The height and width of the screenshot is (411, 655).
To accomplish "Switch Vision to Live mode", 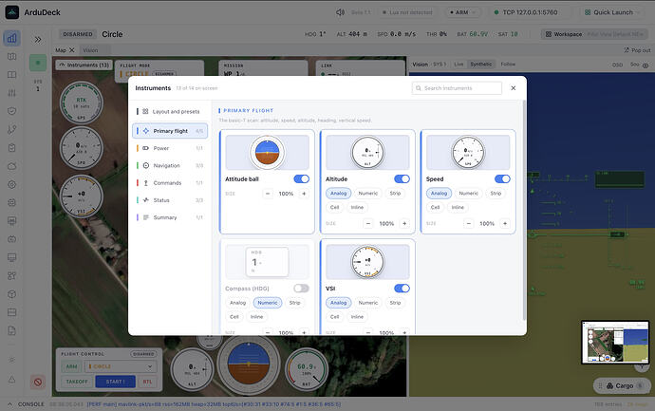I will pos(458,65).
